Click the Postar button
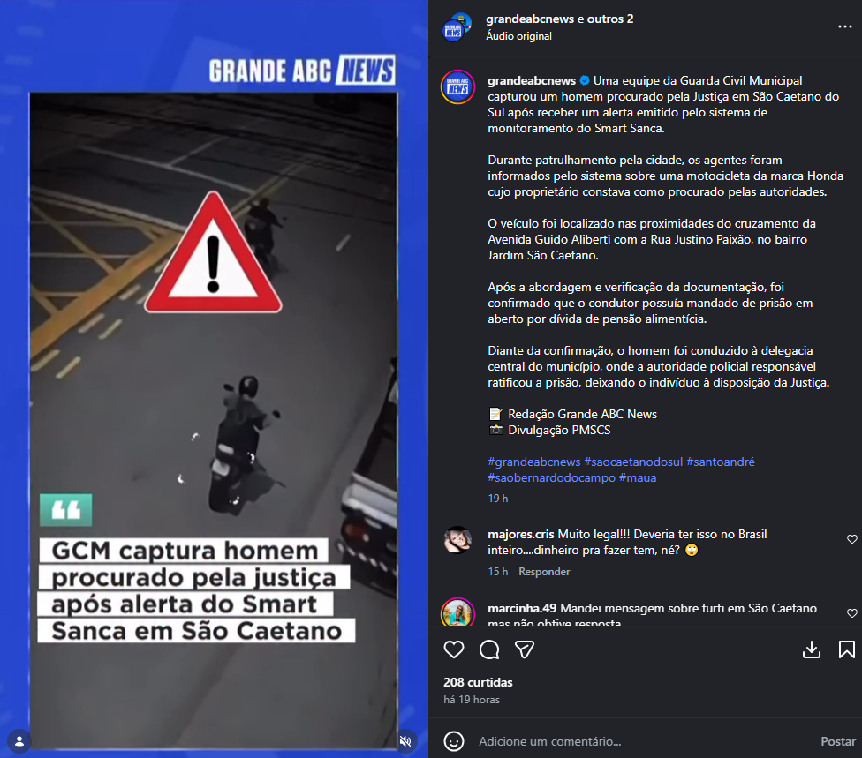Screen dimensions: 862x758 (x=838, y=741)
